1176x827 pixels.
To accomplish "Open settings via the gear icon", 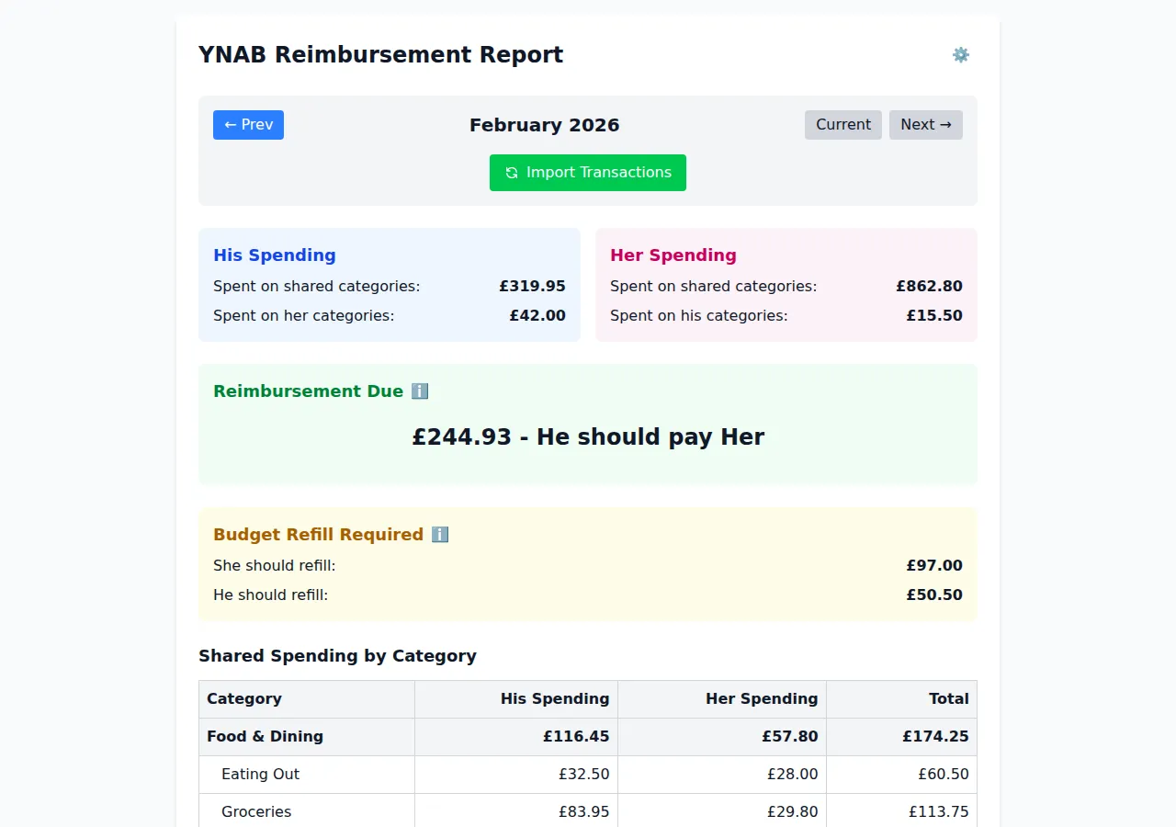I will (961, 54).
